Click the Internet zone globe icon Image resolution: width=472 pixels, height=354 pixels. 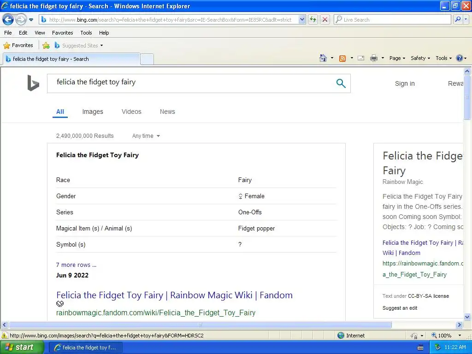[x=341, y=336]
